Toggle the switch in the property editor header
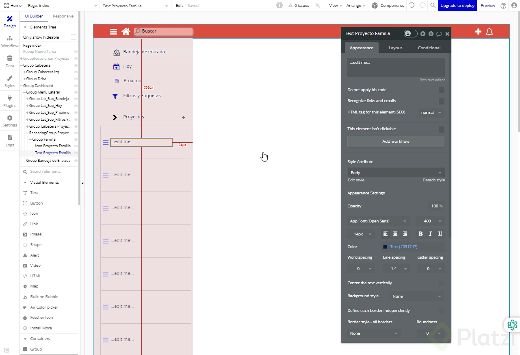520x355 pixels. tap(410, 34)
